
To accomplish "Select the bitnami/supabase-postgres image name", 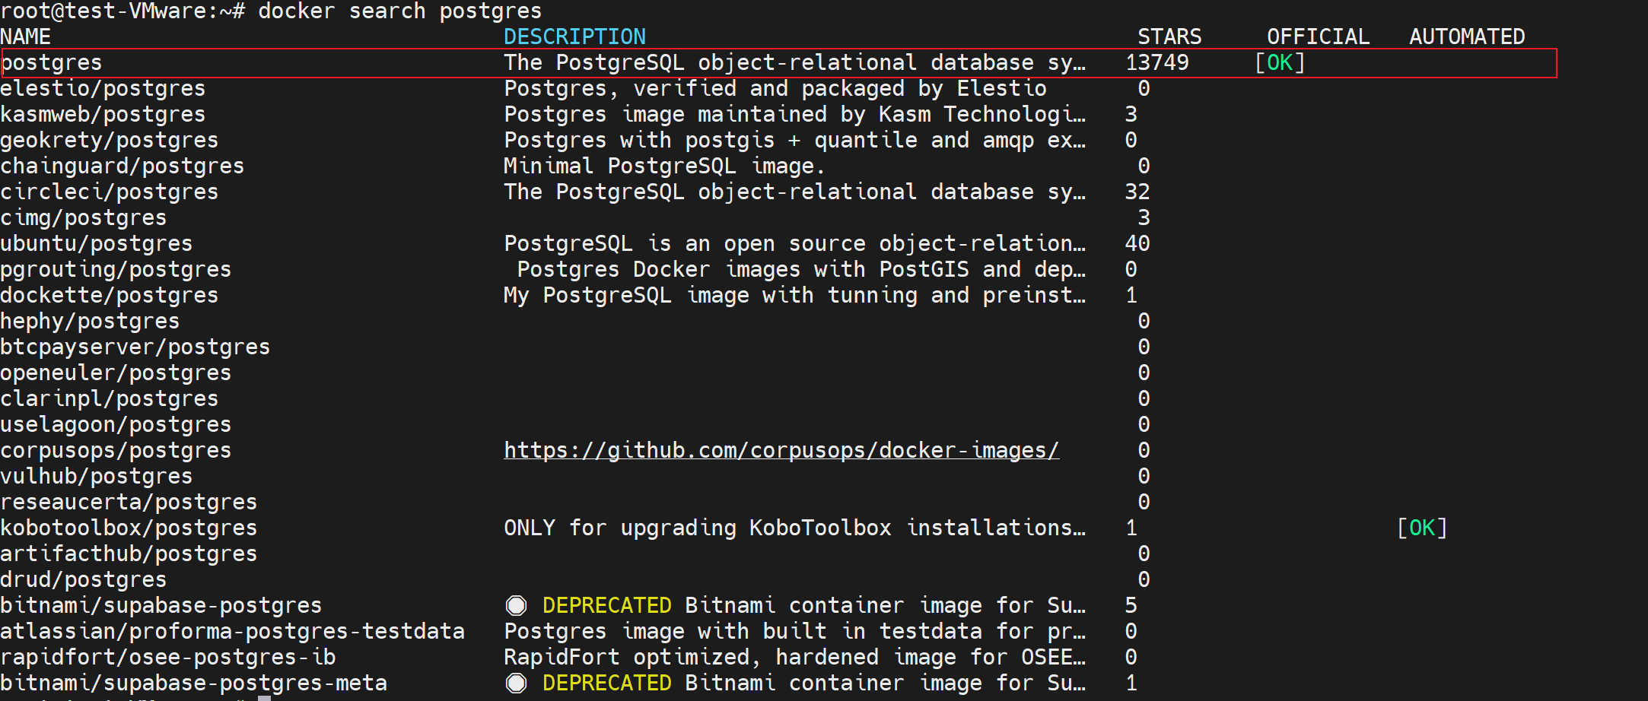I will coord(161,605).
